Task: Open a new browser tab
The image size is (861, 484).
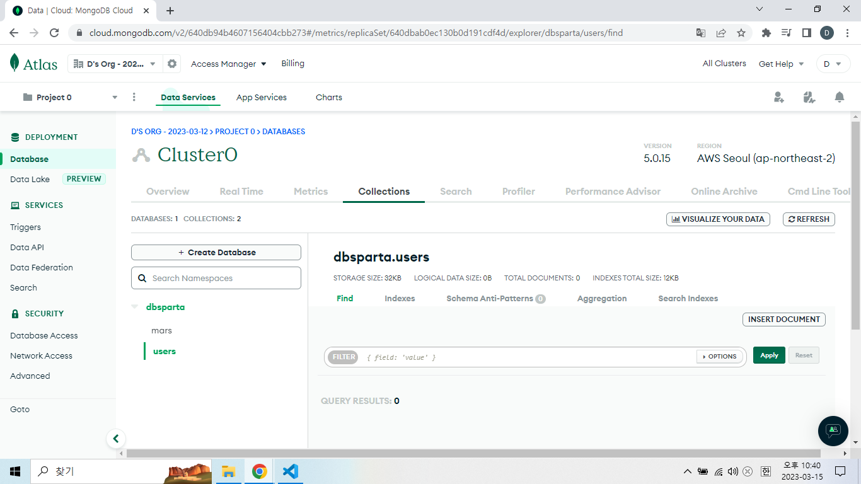Action: (170, 10)
